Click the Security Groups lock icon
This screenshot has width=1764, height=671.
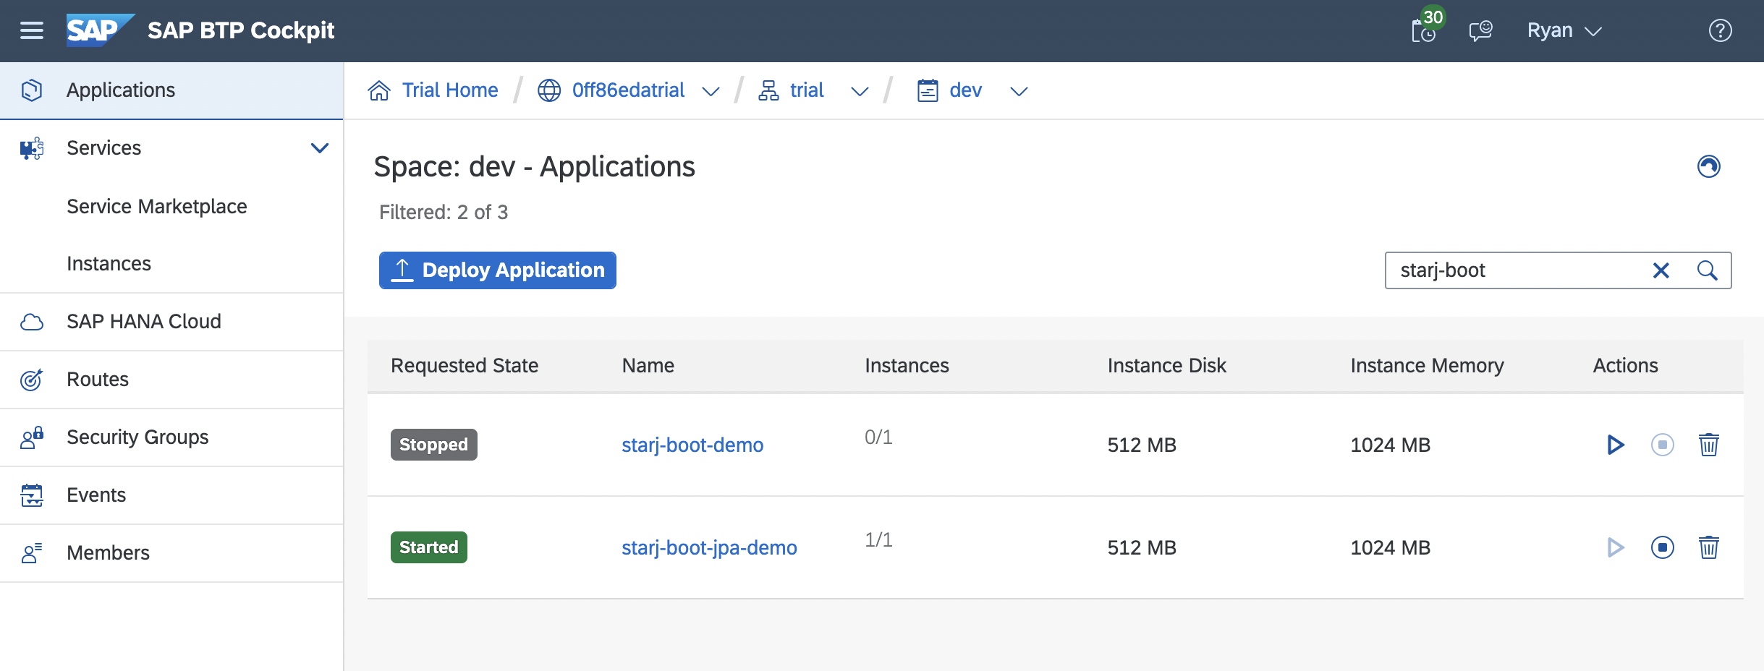(x=32, y=437)
